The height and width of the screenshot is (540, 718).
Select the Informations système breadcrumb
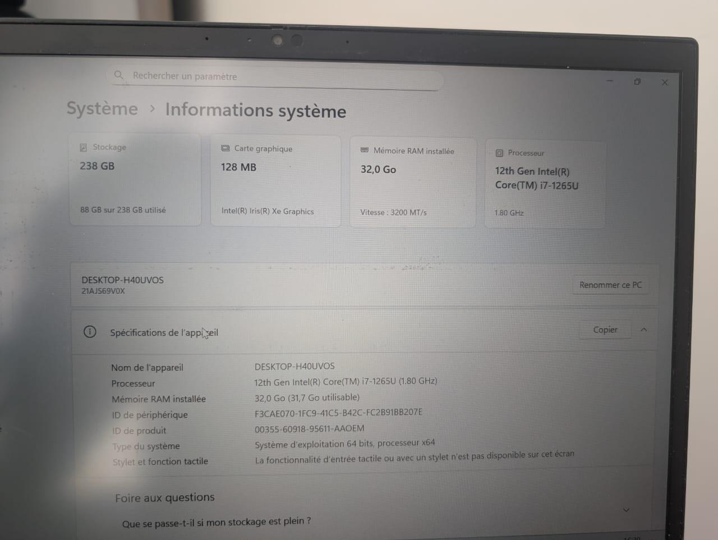(255, 110)
